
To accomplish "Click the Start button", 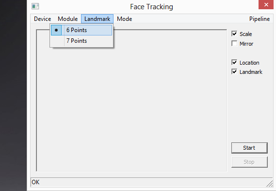I will click(249, 148).
